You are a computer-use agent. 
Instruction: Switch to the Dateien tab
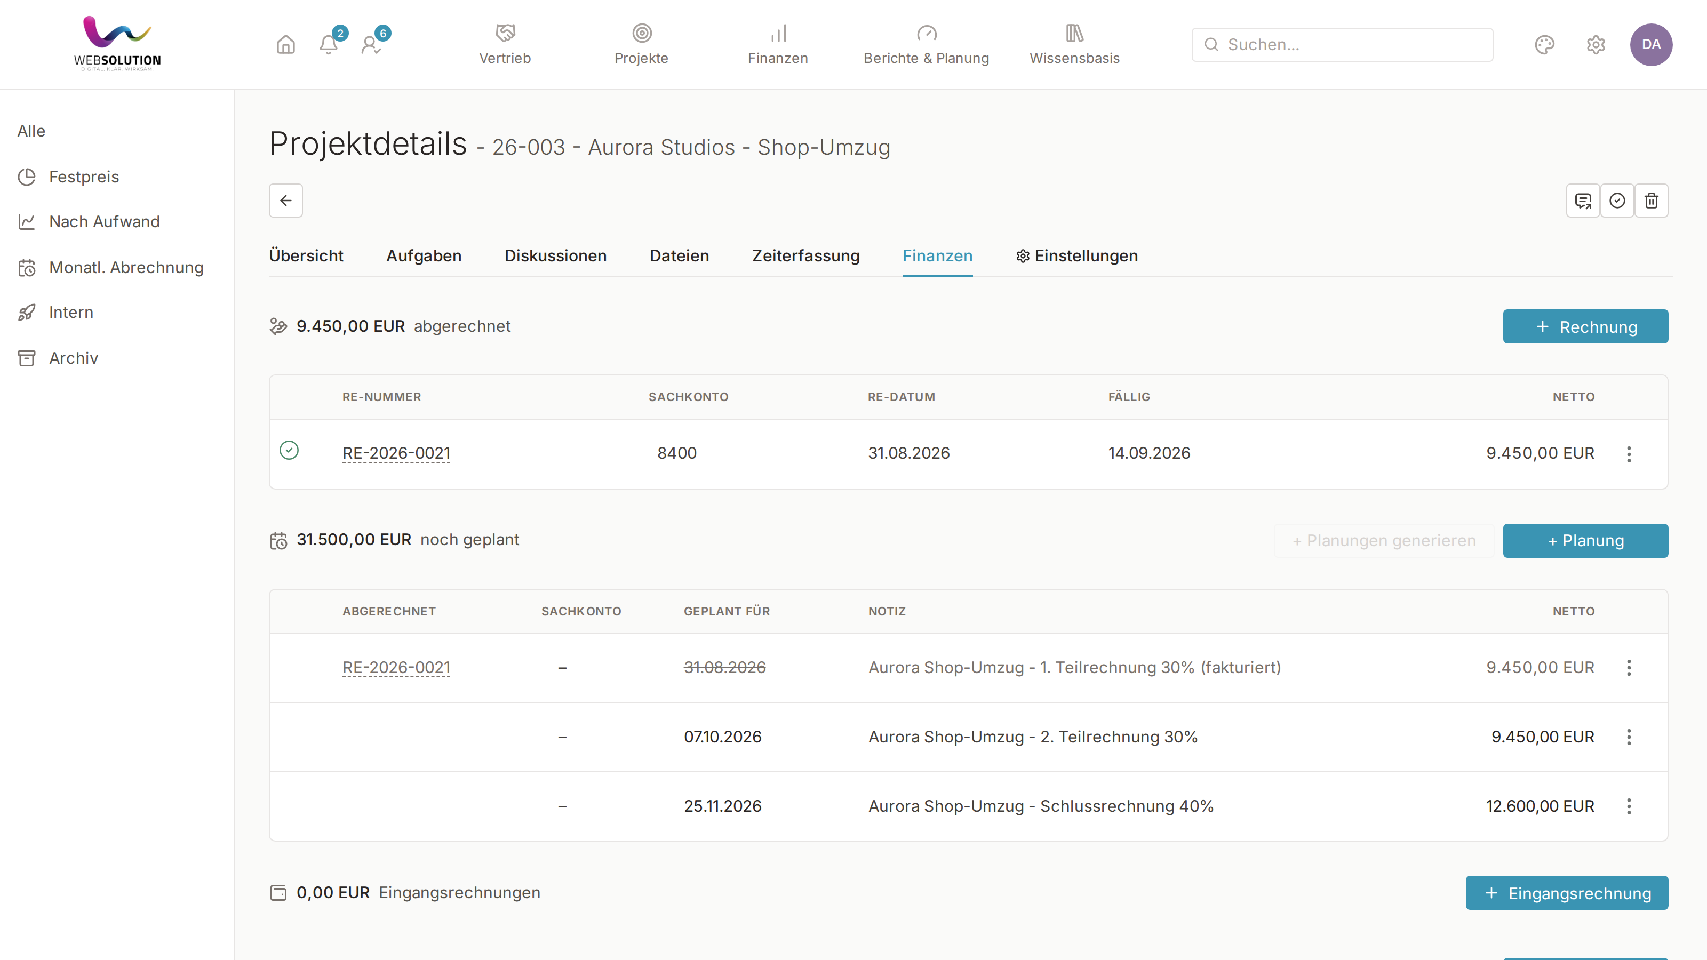point(679,256)
